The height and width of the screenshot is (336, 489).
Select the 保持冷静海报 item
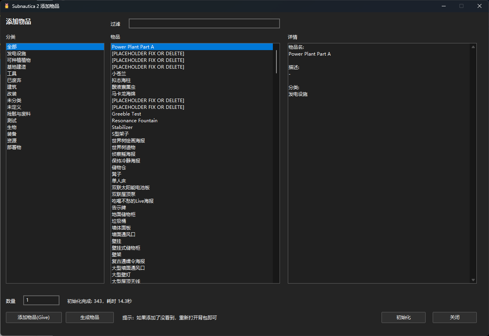click(192, 161)
